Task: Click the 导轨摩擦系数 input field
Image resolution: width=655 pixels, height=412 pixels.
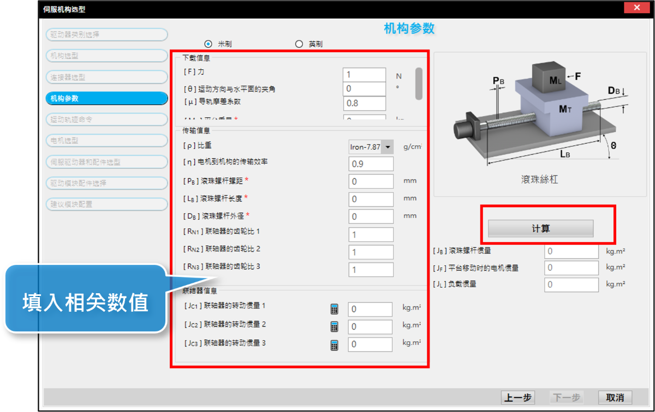Action: click(364, 104)
